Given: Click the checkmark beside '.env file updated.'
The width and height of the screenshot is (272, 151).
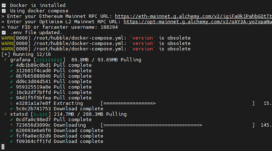Looking at the screenshot, I should click(x=4, y=33).
